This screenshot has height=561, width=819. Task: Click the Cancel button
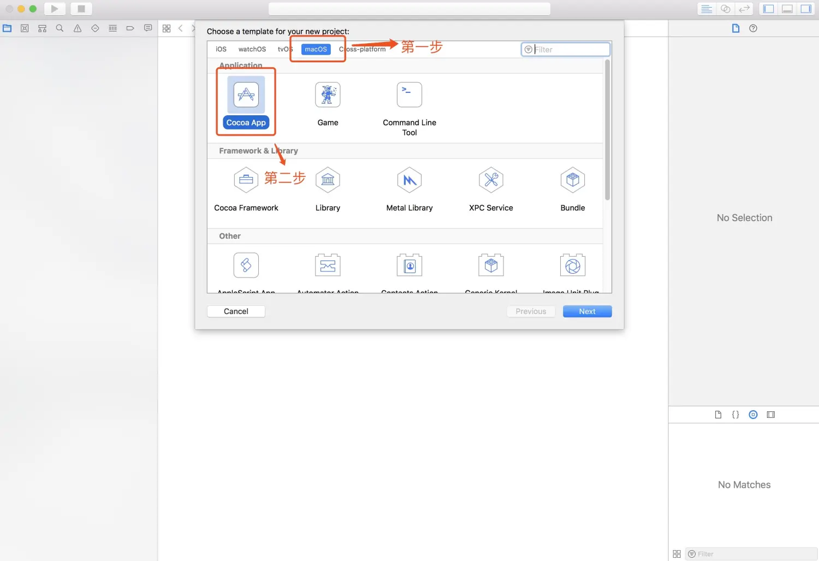236,311
